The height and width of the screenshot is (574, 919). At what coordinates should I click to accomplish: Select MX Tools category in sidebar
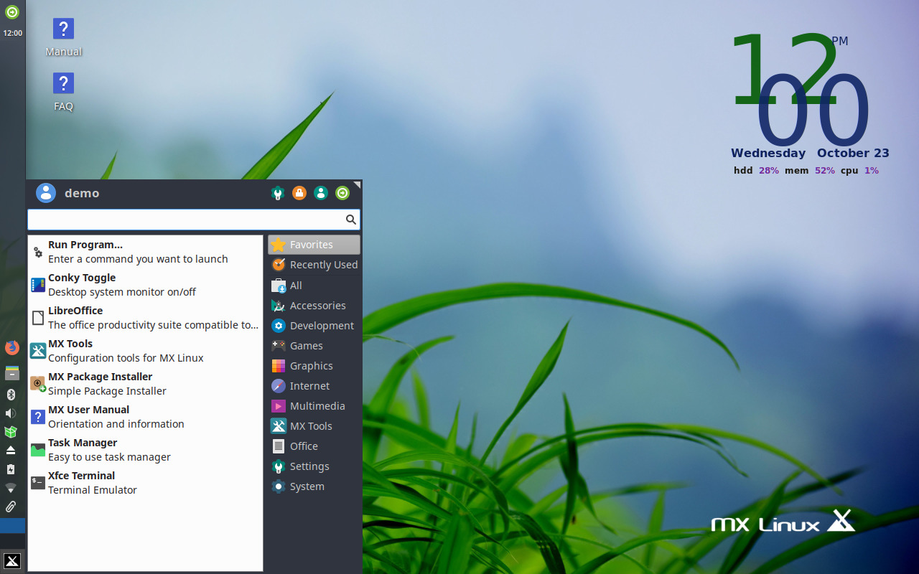(314, 426)
